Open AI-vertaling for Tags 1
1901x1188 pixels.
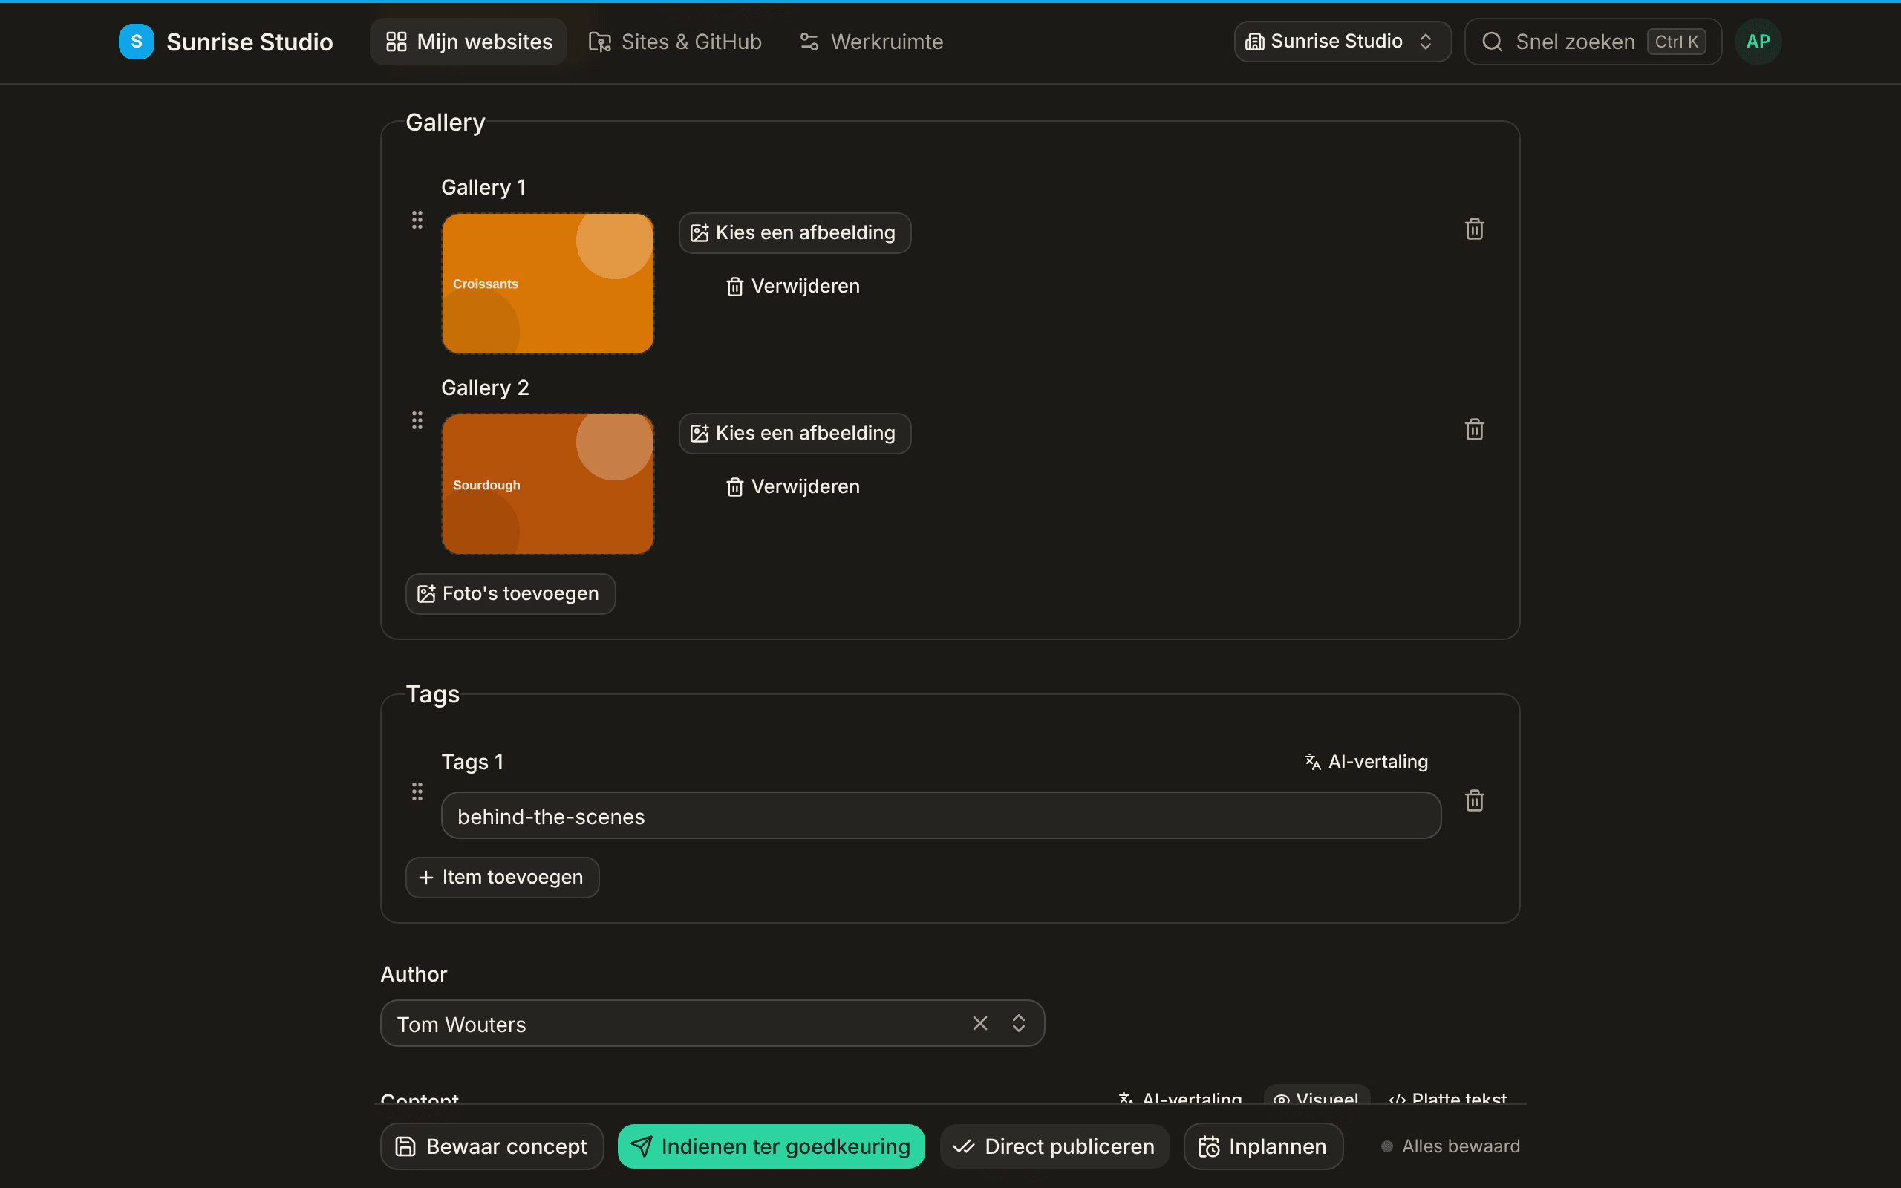tap(1366, 761)
